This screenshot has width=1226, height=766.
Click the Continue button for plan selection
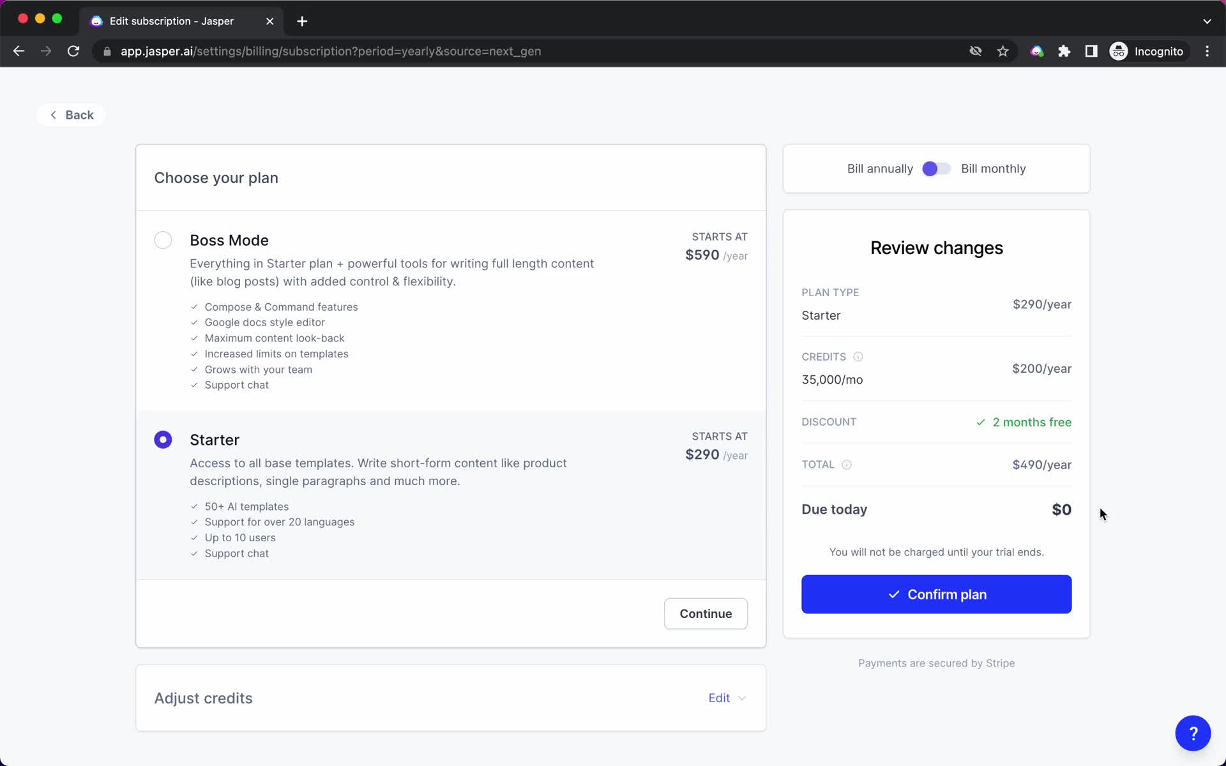[x=705, y=612]
